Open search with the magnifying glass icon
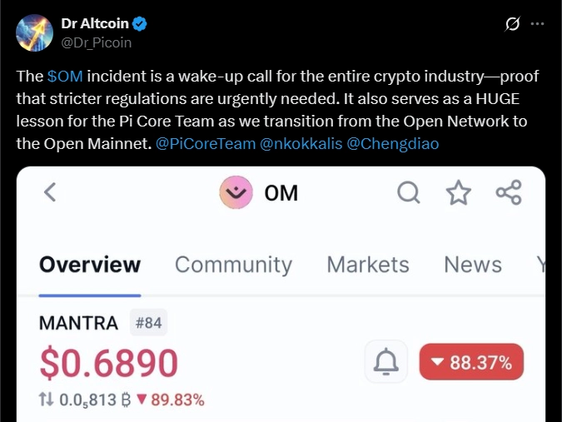This screenshot has height=422, width=562. [x=409, y=192]
